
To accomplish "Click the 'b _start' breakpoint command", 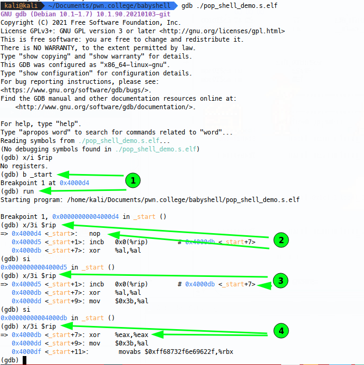I will pyautogui.click(x=37, y=175).
